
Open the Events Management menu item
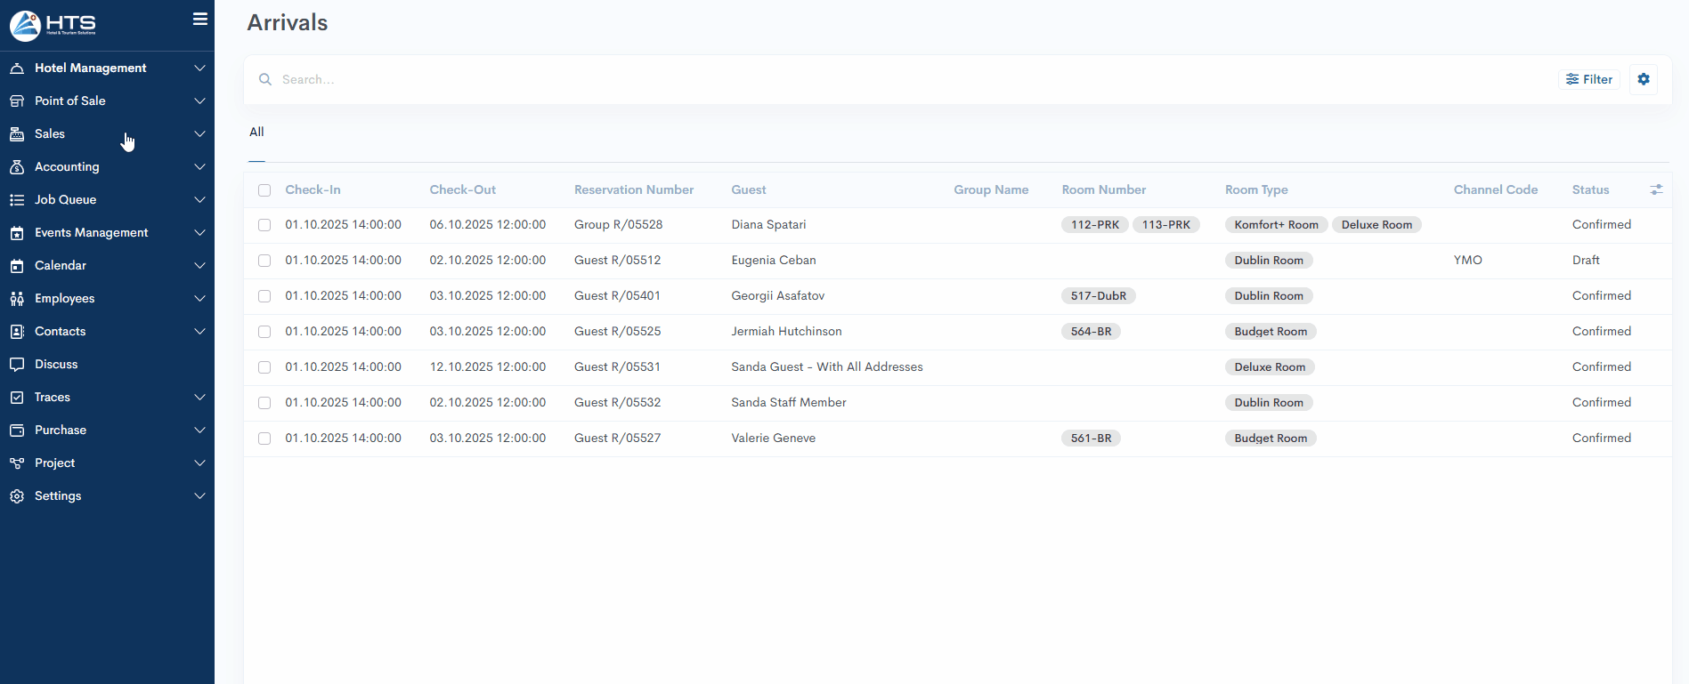click(91, 233)
